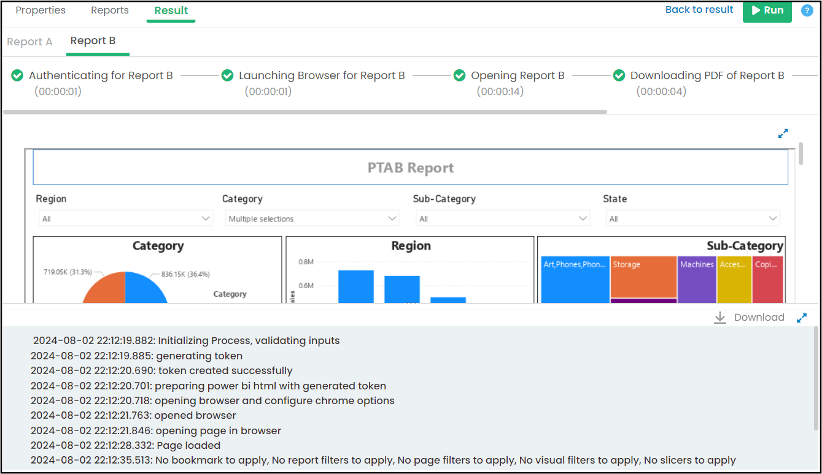Click the green check beside Launching Browser
The width and height of the screenshot is (822, 474).
tap(227, 75)
